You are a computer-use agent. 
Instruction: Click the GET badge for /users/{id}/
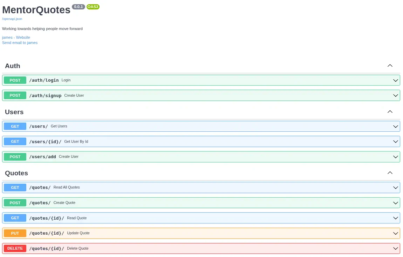click(15, 141)
